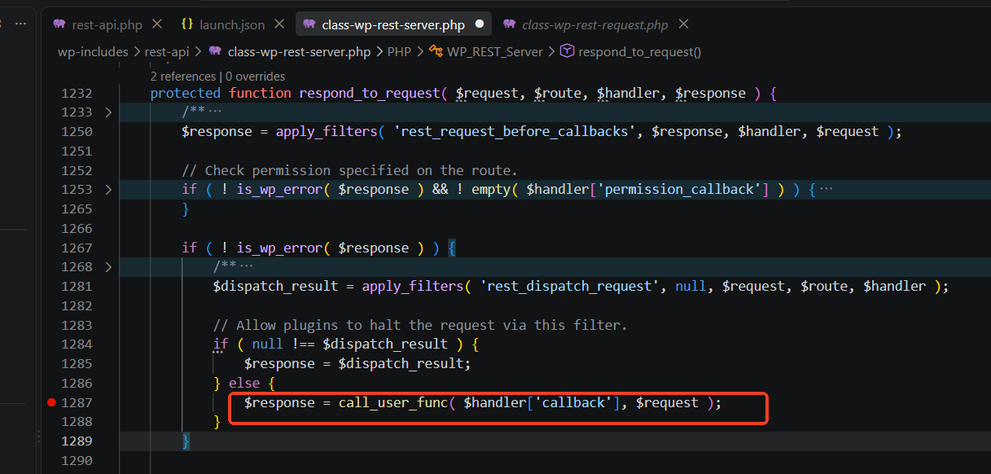Open the class-wp-rest-request.php tab

tap(595, 24)
